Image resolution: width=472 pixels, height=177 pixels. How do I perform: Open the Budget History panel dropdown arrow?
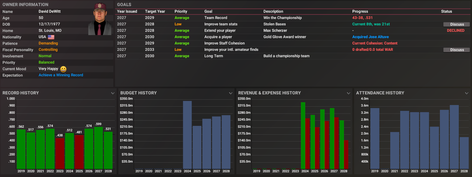coord(231,93)
